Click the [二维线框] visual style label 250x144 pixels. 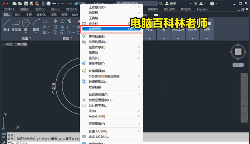point(20,44)
